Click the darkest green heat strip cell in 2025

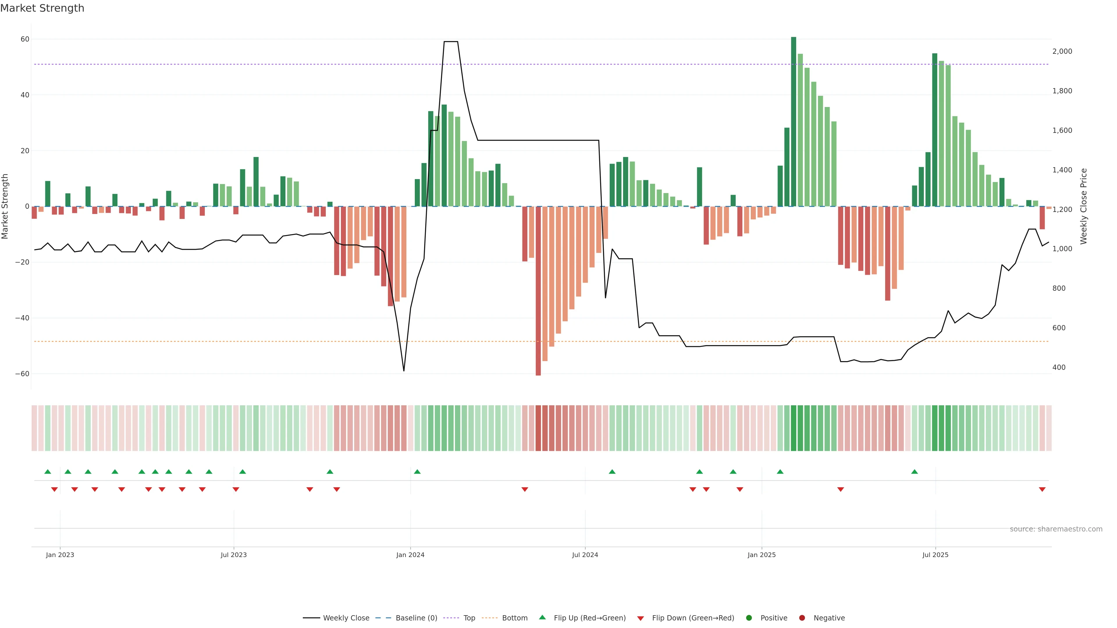point(794,428)
